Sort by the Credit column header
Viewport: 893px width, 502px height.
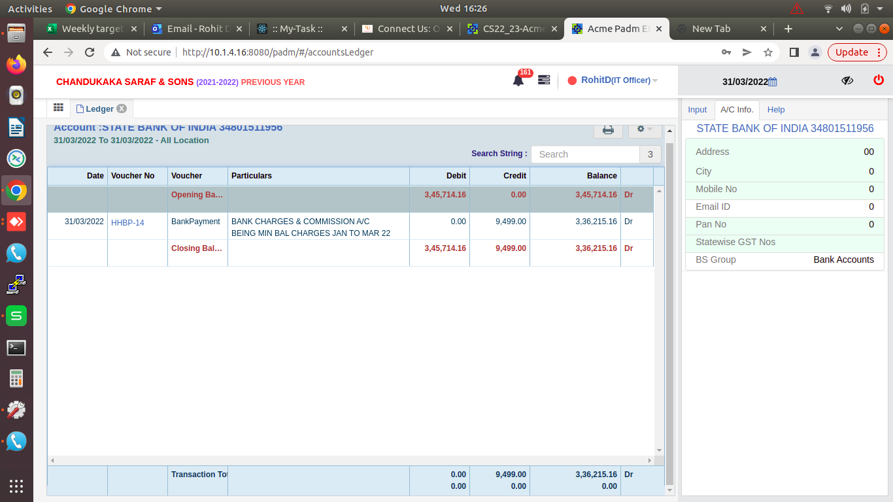[499, 176]
